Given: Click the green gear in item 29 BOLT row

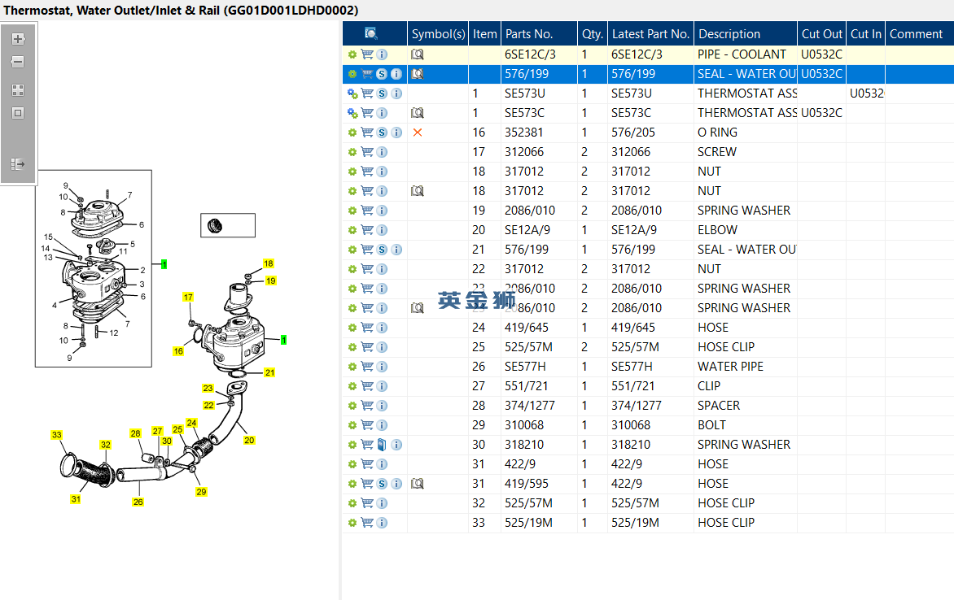Looking at the screenshot, I should (x=352, y=425).
